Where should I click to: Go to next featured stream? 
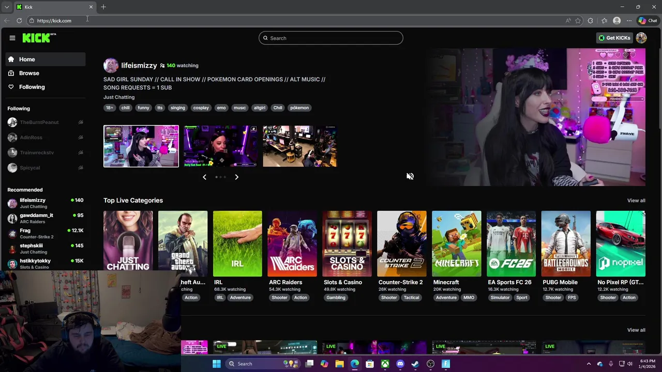(x=236, y=177)
